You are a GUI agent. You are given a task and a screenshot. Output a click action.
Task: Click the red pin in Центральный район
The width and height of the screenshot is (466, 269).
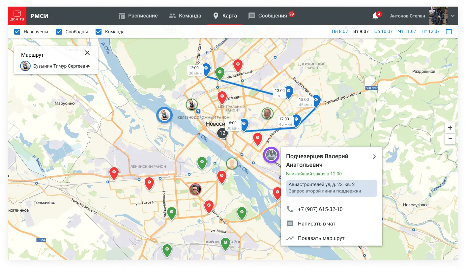[222, 98]
